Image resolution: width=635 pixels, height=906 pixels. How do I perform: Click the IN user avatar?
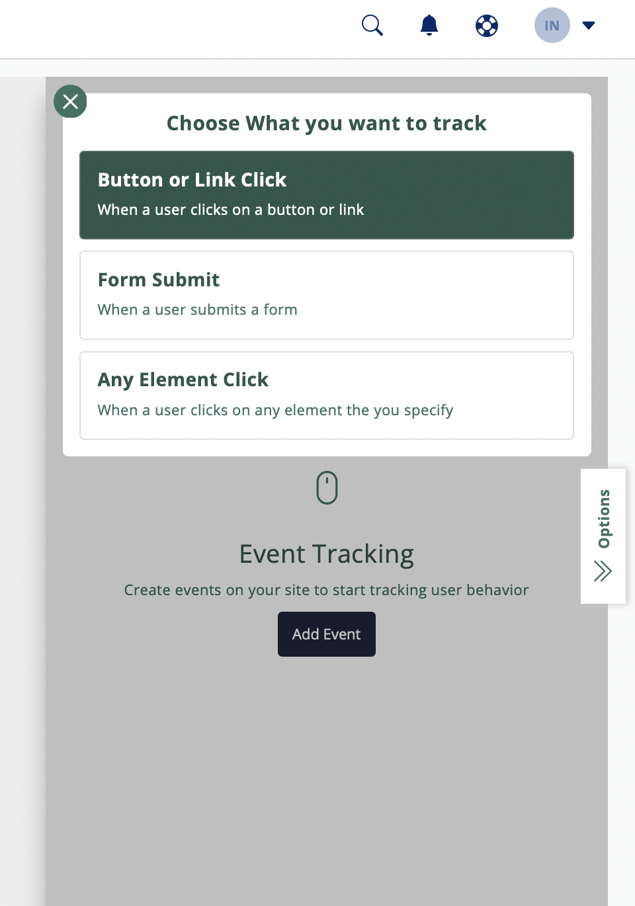tap(552, 25)
